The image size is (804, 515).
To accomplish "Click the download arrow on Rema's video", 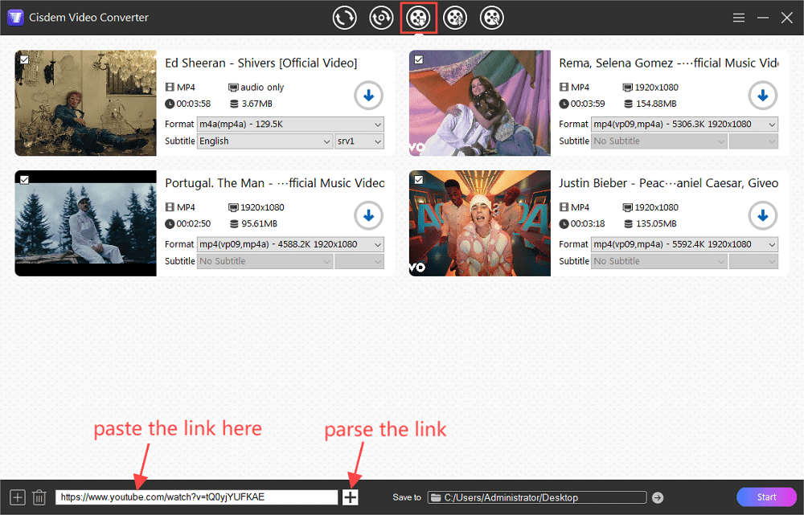I will tap(762, 96).
